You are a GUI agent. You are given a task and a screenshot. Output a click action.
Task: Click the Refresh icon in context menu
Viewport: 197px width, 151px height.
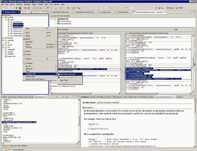tap(24, 59)
